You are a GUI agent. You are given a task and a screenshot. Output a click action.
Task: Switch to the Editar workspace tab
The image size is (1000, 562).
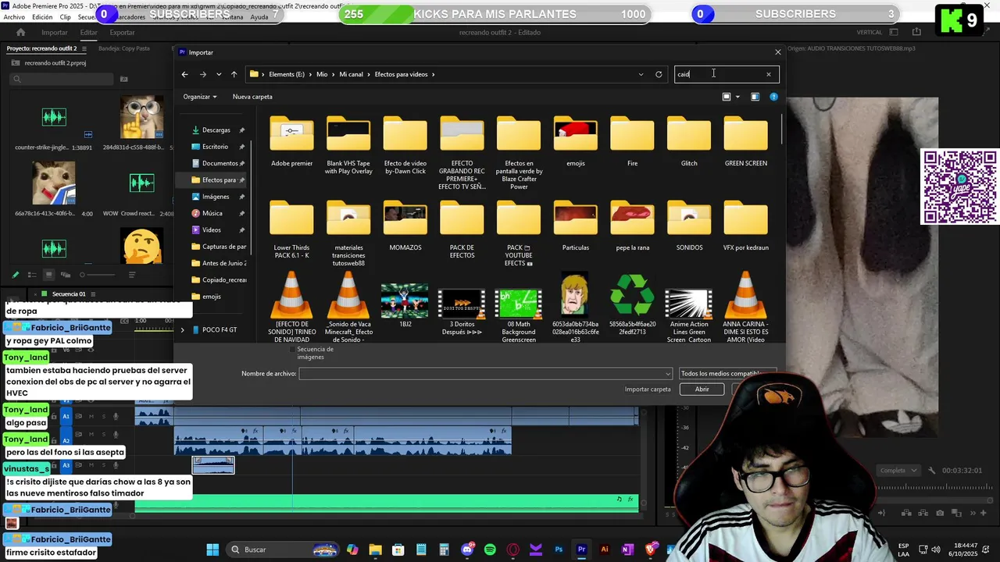tap(88, 33)
